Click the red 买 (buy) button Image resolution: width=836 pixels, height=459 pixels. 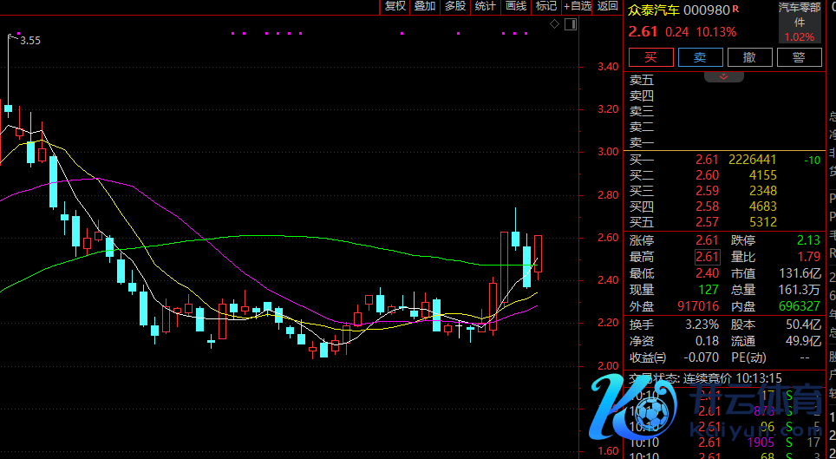(x=650, y=57)
